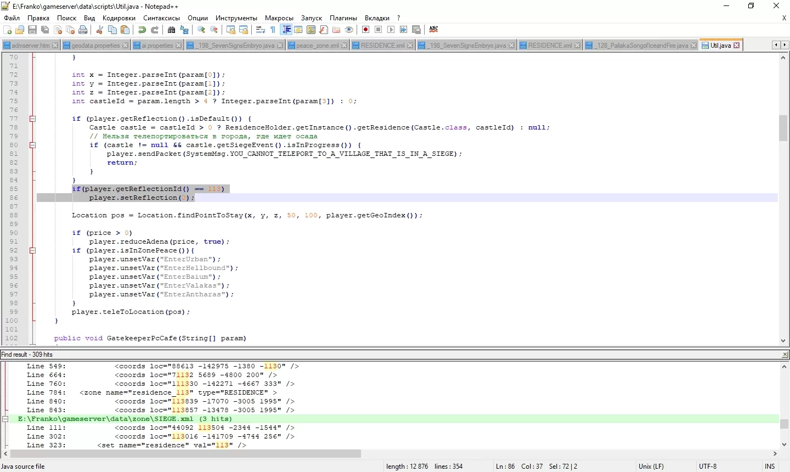Image resolution: width=790 pixels, height=472 pixels.
Task: Open the Кодировки menu
Action: pyautogui.click(x=119, y=18)
